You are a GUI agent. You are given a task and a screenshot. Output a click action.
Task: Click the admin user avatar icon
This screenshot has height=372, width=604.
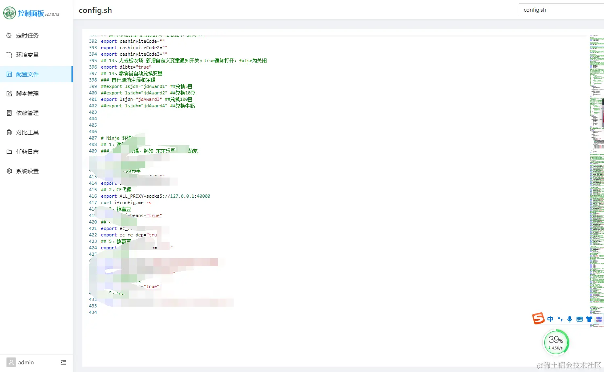click(x=11, y=362)
